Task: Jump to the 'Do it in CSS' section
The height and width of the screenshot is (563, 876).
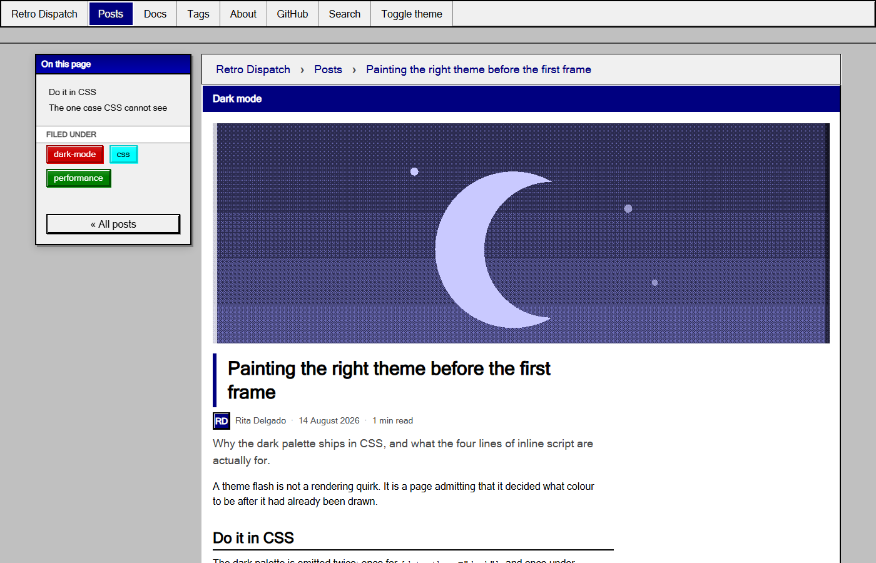Action: point(73,92)
